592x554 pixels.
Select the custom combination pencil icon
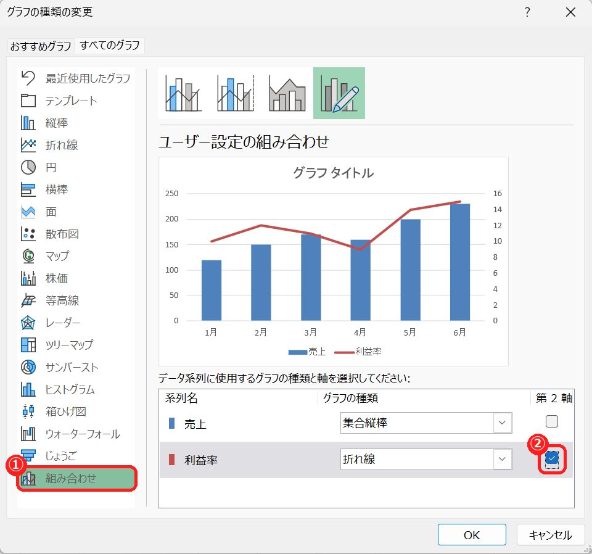tap(339, 93)
